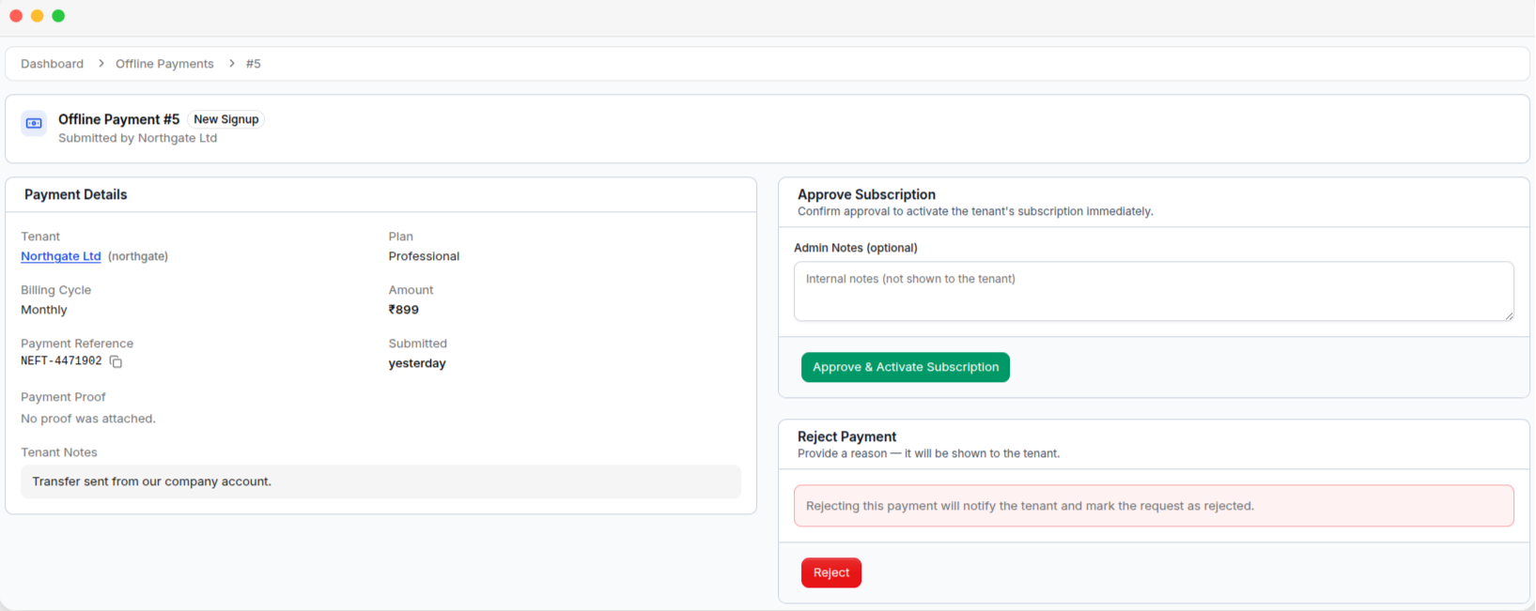This screenshot has width=1536, height=611.
Task: Open the Northgate Ltd tenant link
Action: click(61, 256)
